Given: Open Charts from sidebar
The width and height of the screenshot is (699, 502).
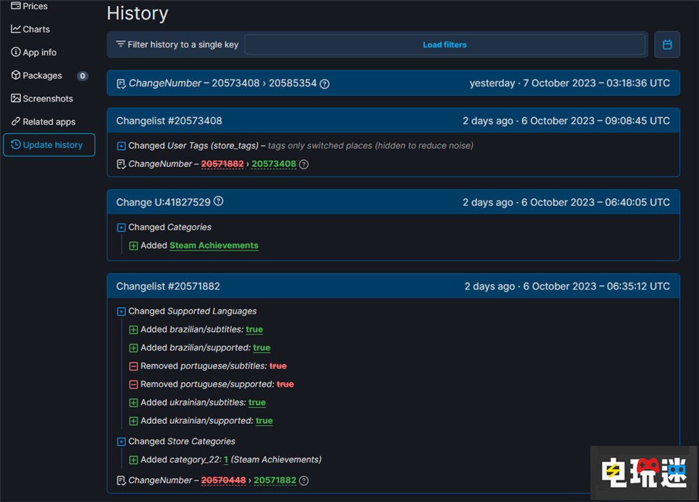Looking at the screenshot, I should tap(36, 29).
